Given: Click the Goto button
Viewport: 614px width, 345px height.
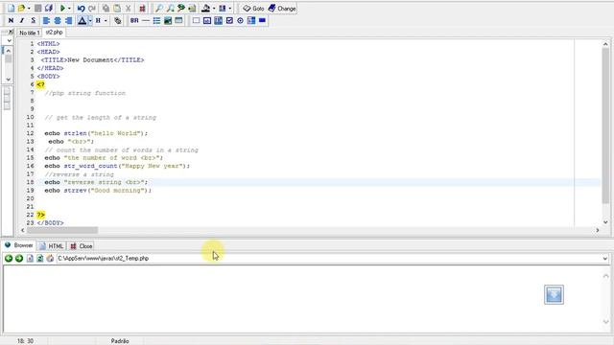Looking at the screenshot, I should [253, 9].
